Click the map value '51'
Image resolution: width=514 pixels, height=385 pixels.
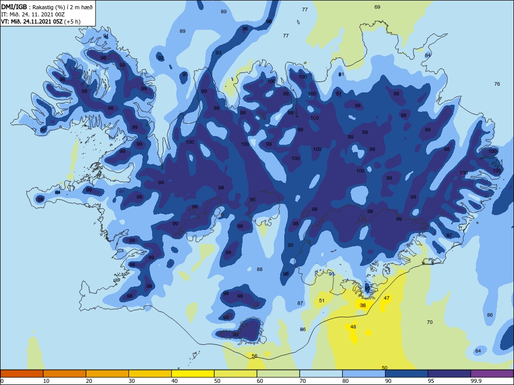pyautogui.click(x=322, y=300)
